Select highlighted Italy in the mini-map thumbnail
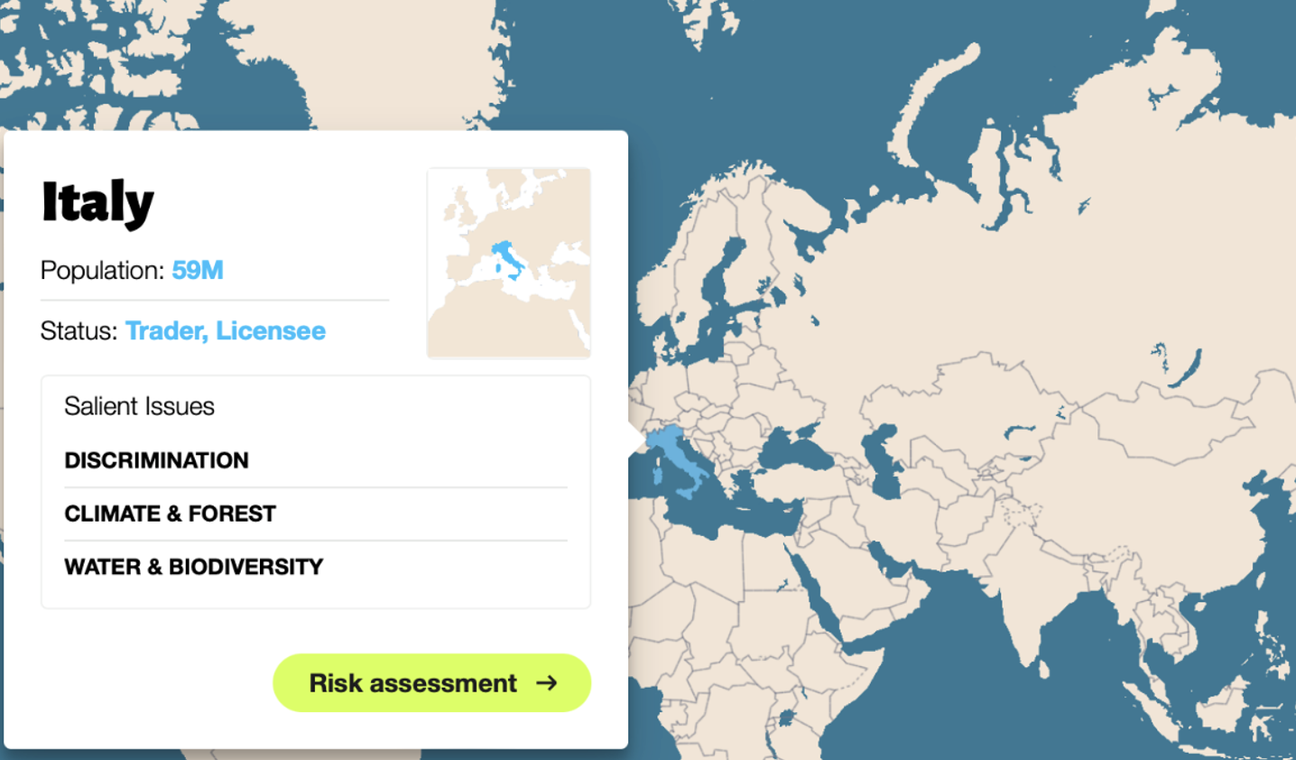1296x760 pixels. tap(508, 258)
